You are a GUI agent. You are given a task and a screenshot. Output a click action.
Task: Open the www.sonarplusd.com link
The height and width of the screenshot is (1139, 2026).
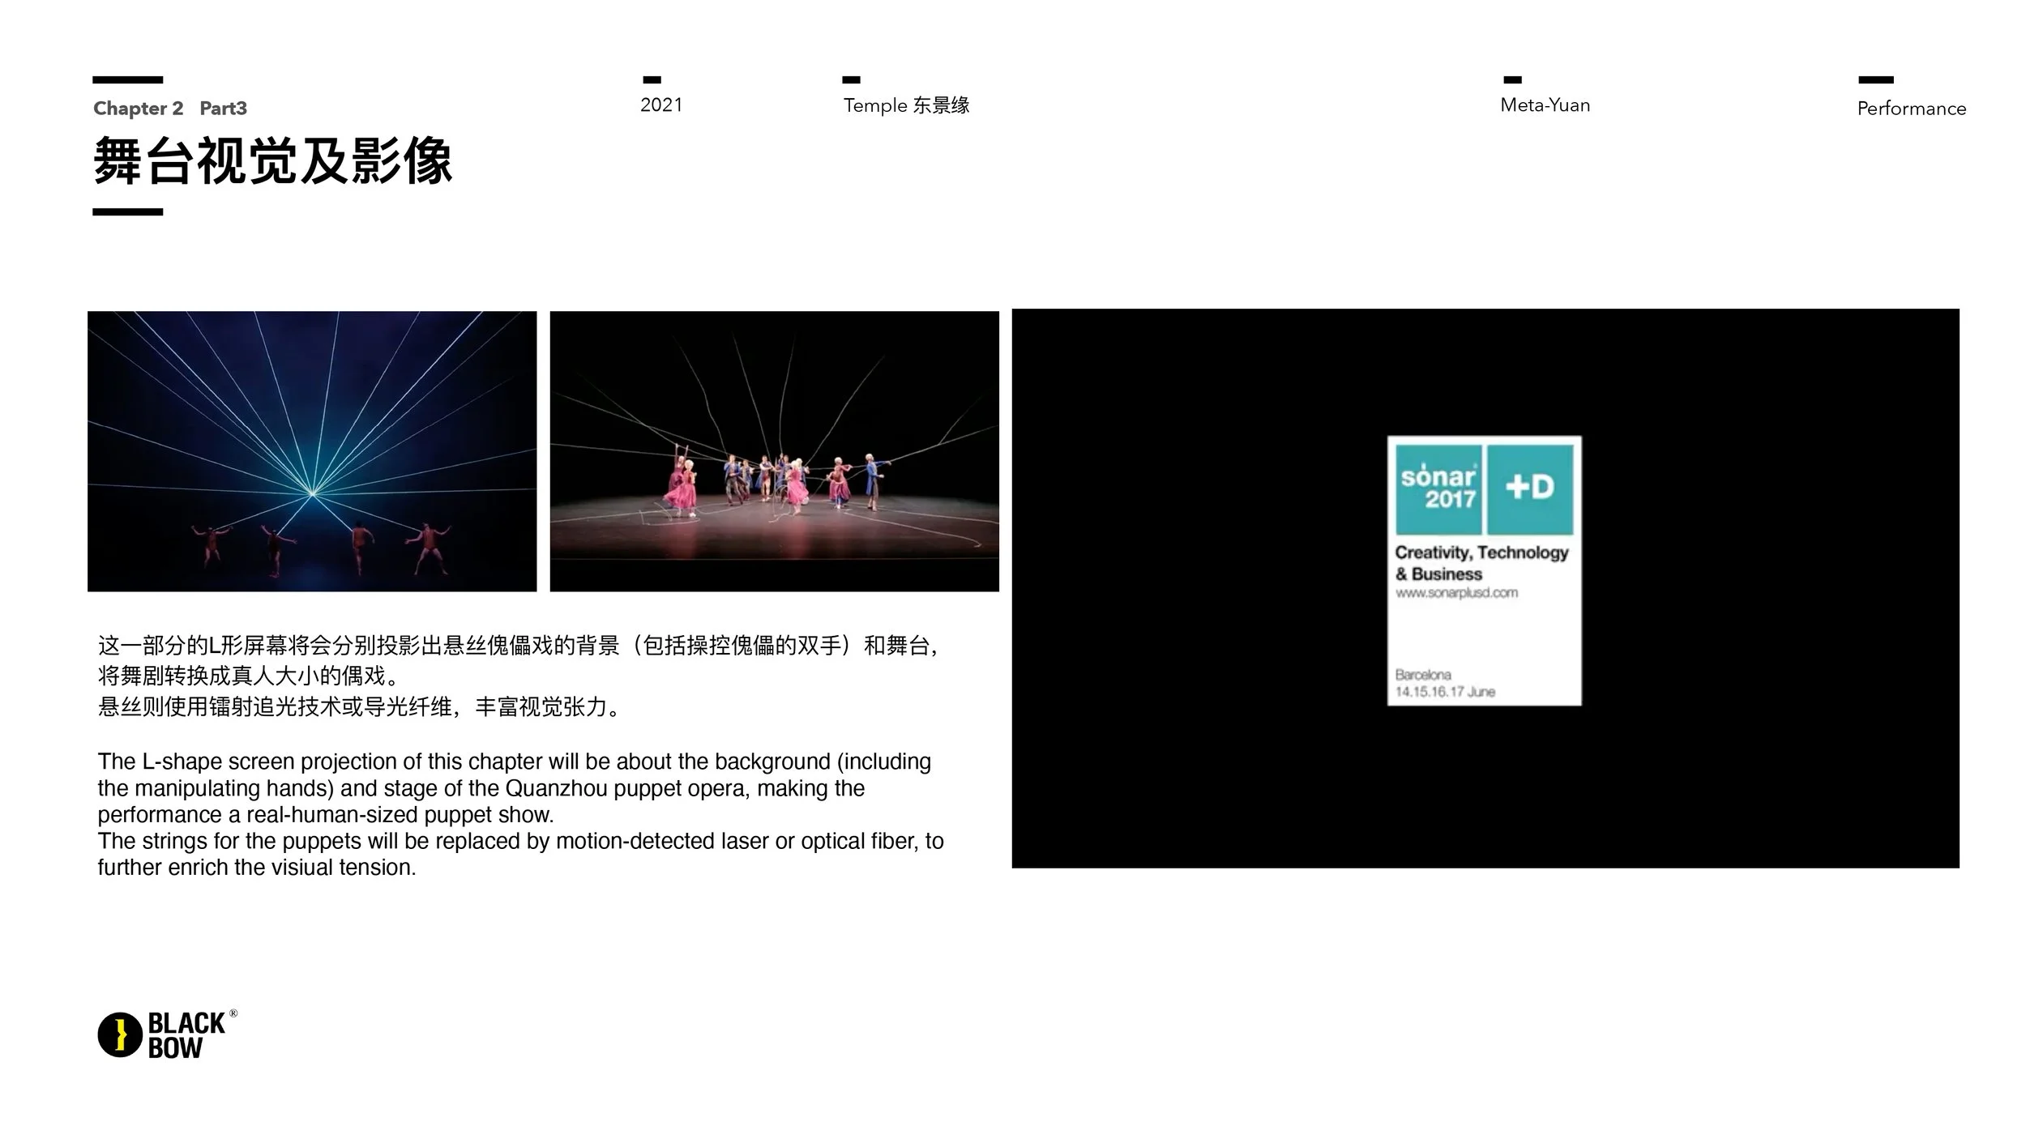(1456, 593)
